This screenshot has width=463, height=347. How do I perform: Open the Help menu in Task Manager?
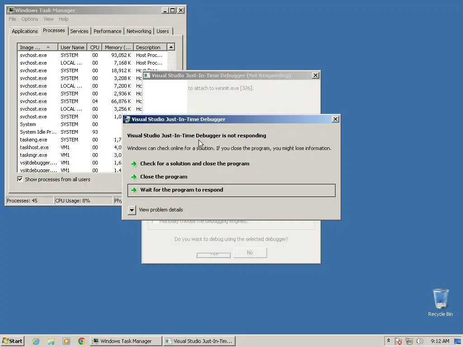point(63,19)
